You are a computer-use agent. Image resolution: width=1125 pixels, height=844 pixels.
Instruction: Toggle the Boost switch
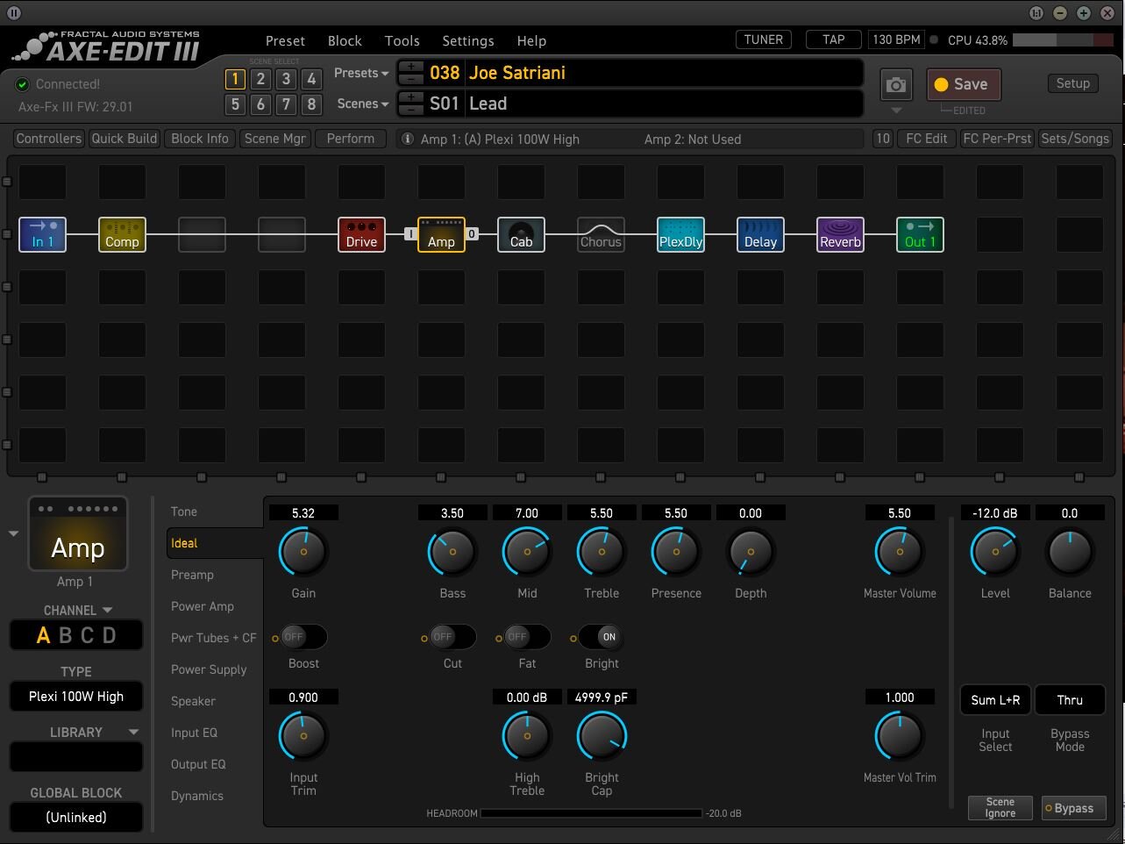tap(303, 637)
